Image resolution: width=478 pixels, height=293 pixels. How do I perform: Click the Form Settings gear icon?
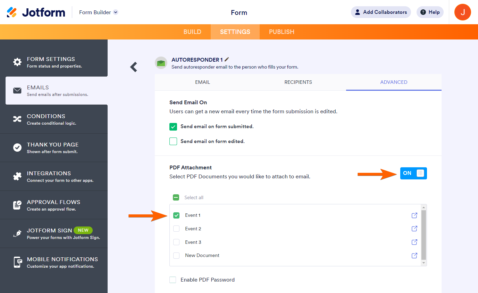click(x=17, y=62)
